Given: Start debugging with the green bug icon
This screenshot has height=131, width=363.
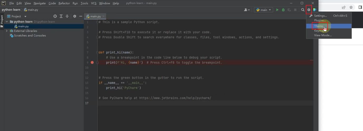Looking at the screenshot, I should [x=283, y=10].
